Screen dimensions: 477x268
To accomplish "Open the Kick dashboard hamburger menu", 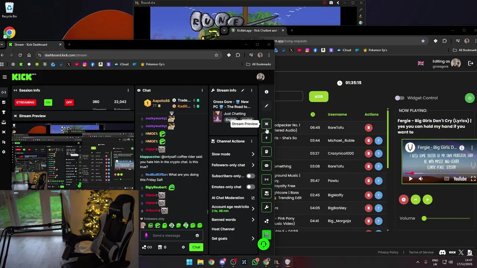I will 4,77.
